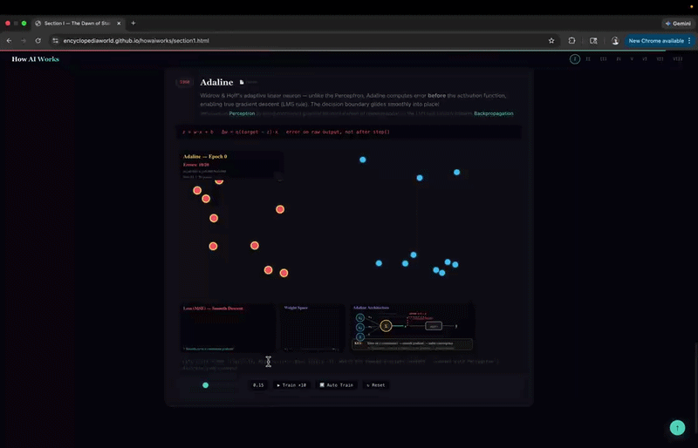Click the browser back arrow
Screen dimensions: 698x448
[9, 40]
